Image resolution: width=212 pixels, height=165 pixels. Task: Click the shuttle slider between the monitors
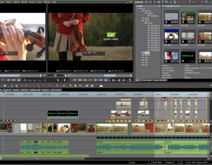[x=55, y=75]
